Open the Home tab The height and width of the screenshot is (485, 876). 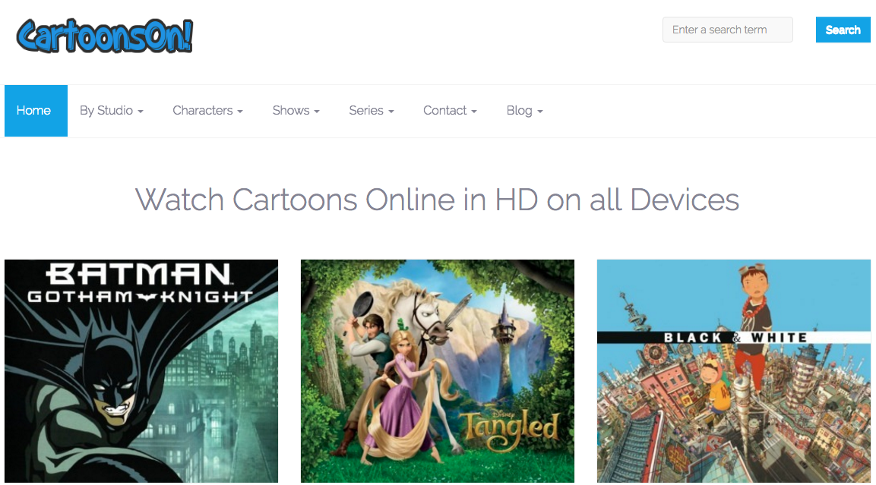(36, 111)
